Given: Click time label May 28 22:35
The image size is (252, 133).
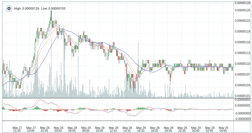Looking at the screenshot, I should point(182,129).
